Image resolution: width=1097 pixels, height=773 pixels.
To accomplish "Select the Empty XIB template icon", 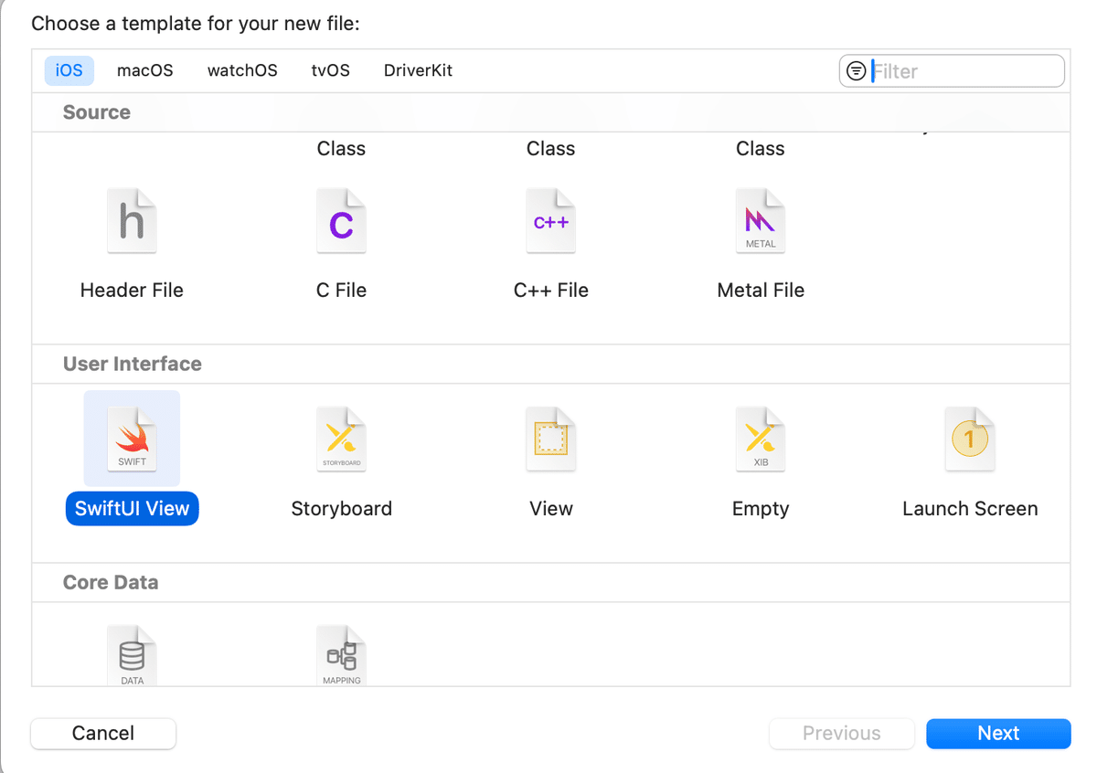I will click(x=761, y=439).
